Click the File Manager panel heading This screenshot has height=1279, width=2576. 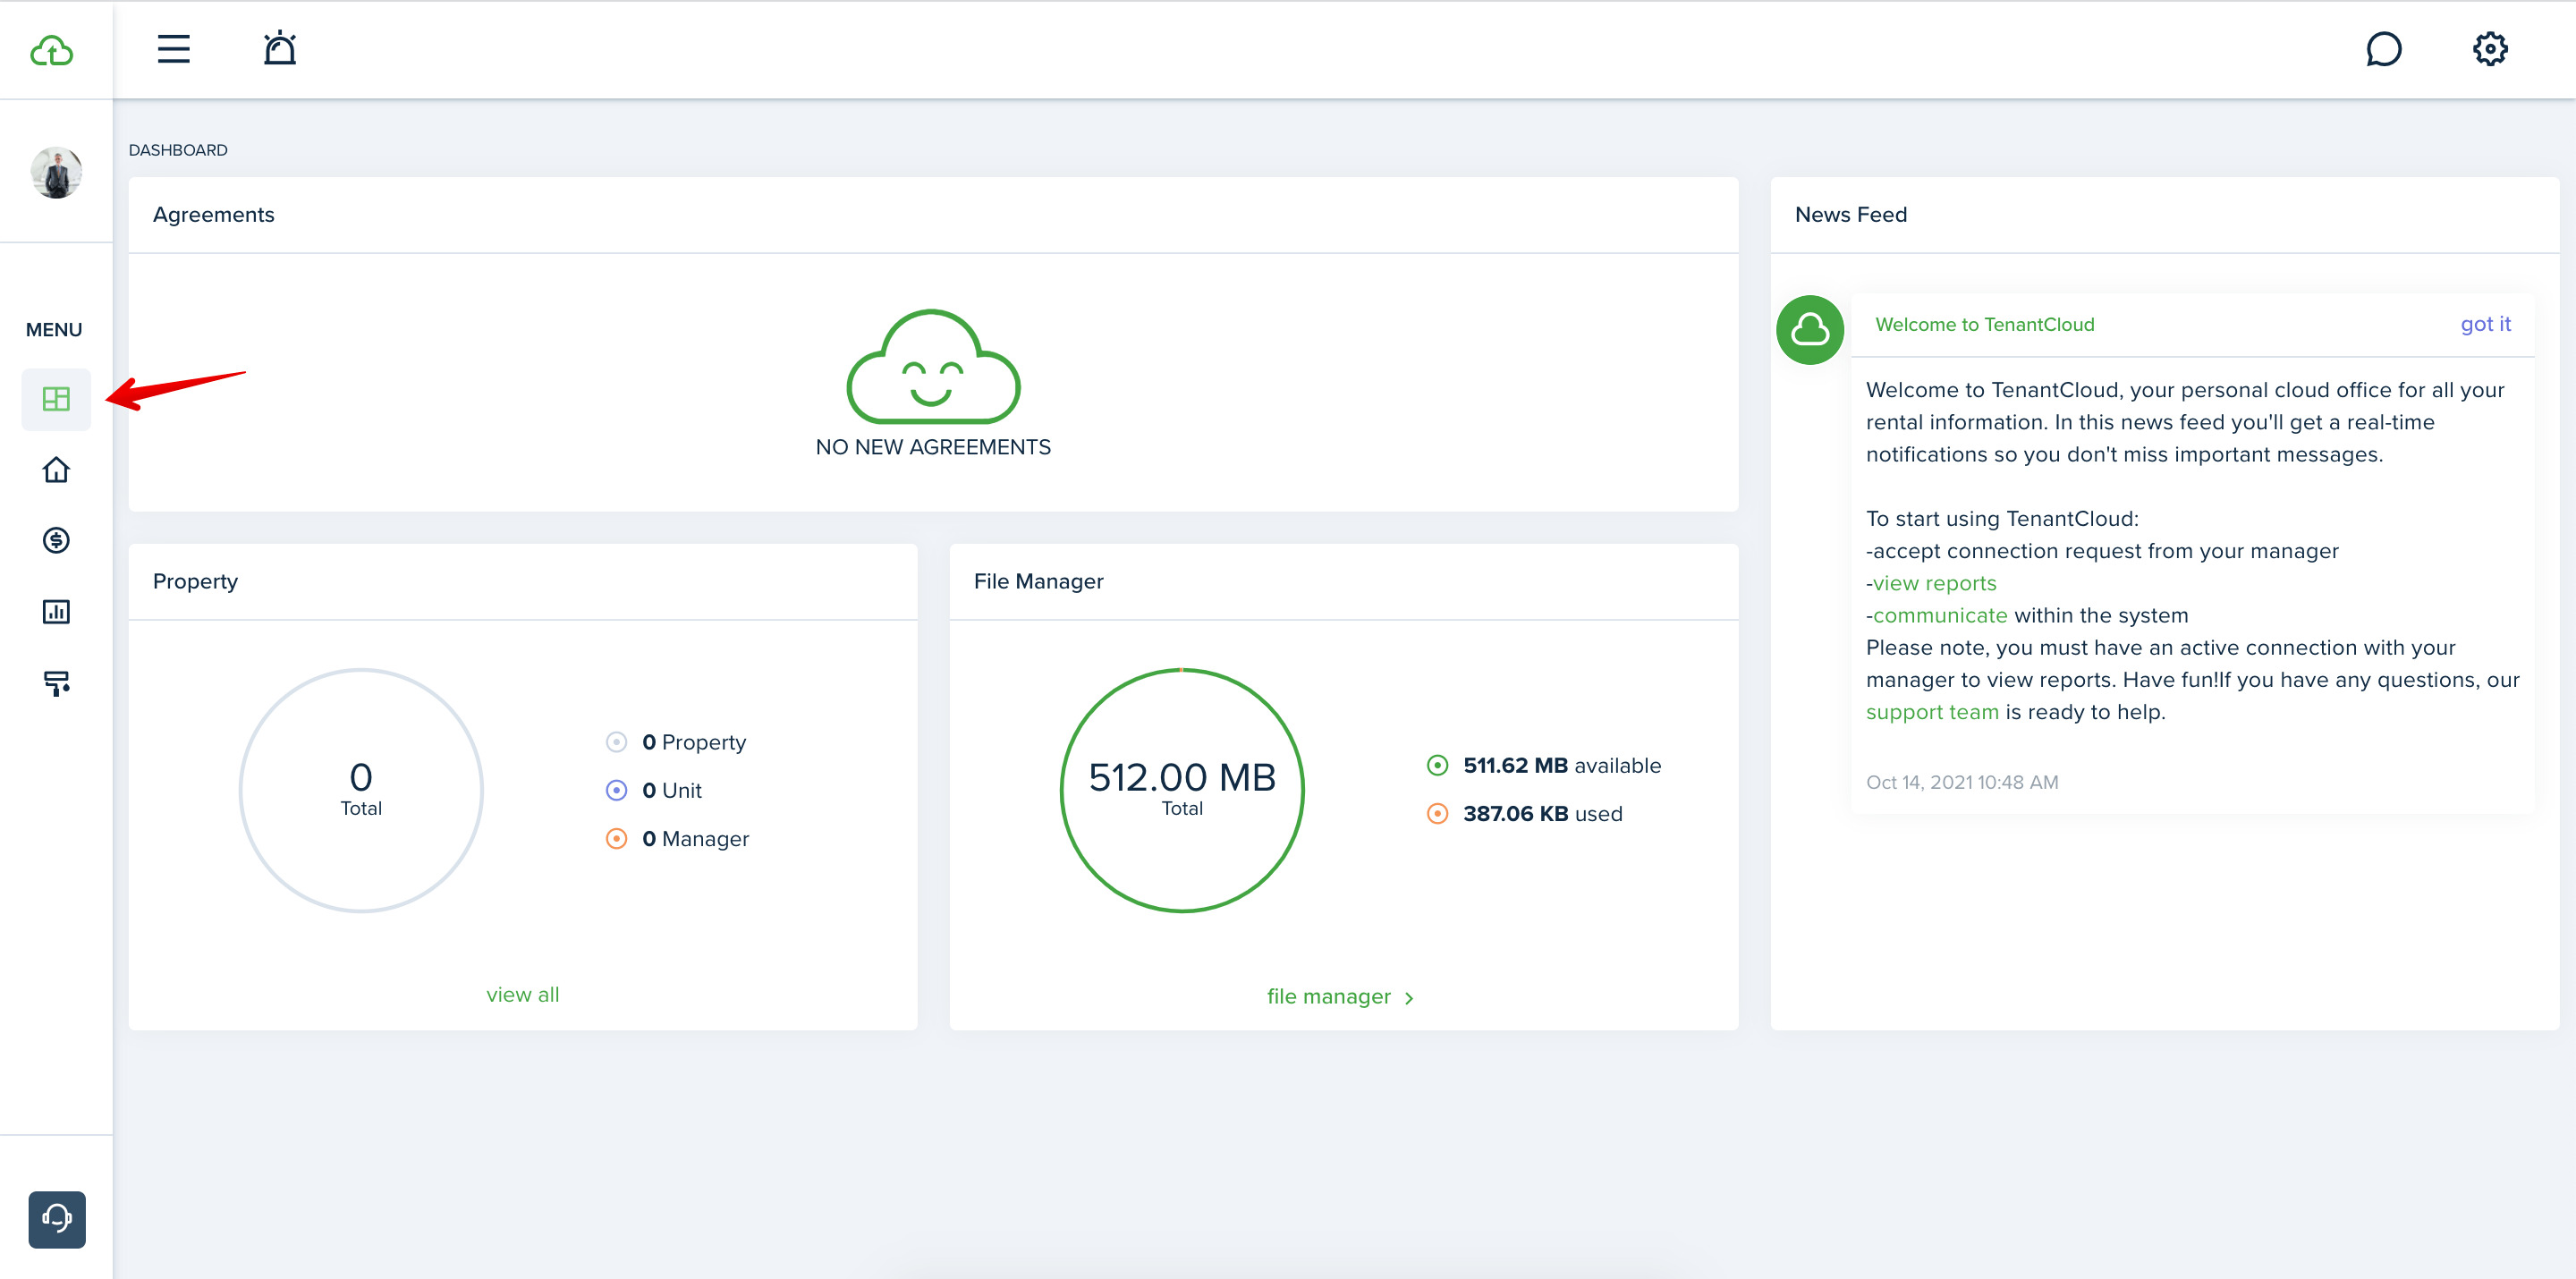click(x=1038, y=581)
